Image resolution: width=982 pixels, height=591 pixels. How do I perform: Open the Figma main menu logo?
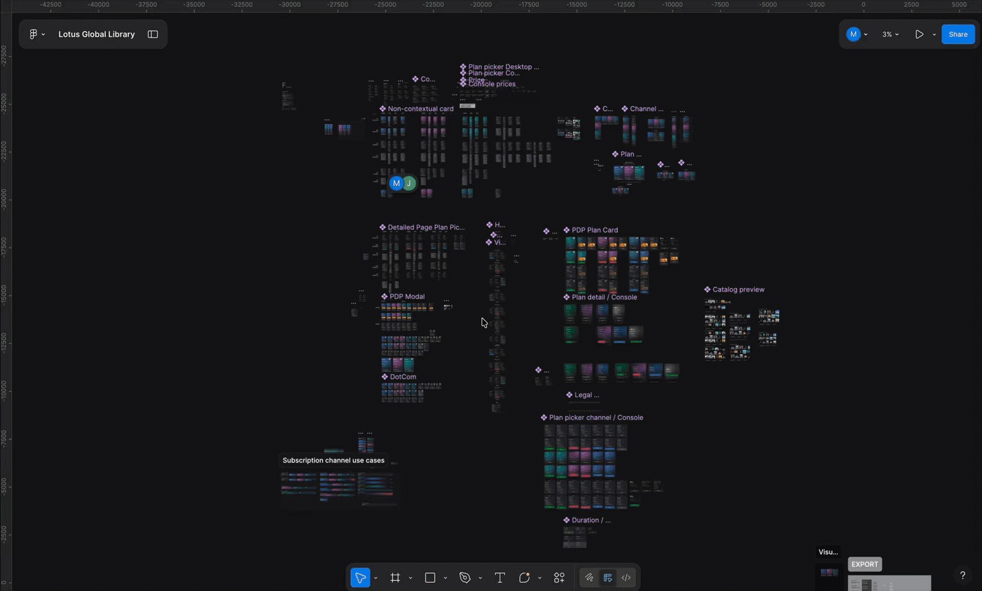pyautogui.click(x=33, y=34)
